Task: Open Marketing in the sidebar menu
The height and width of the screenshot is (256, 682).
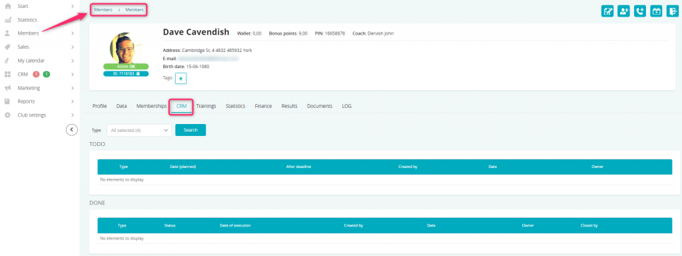Action: [x=29, y=88]
